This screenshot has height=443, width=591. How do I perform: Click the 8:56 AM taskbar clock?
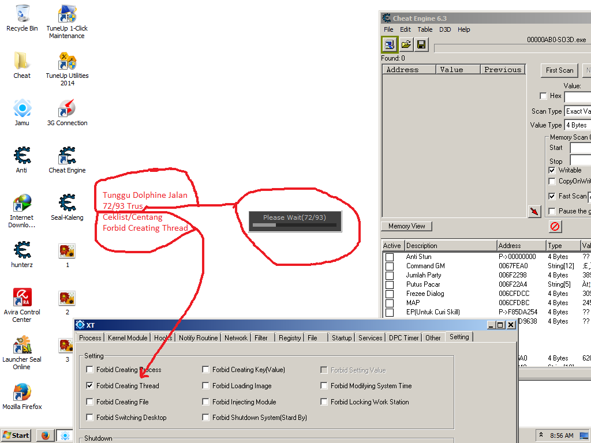coord(561,436)
